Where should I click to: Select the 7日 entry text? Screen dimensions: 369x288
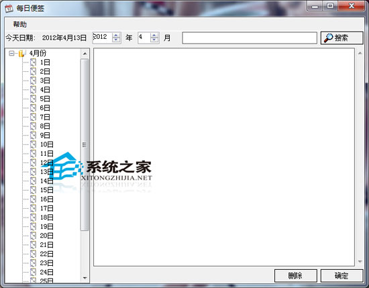tap(45, 117)
